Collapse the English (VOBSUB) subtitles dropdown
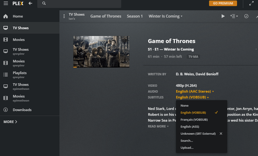258x156 pixels. (x=192, y=97)
